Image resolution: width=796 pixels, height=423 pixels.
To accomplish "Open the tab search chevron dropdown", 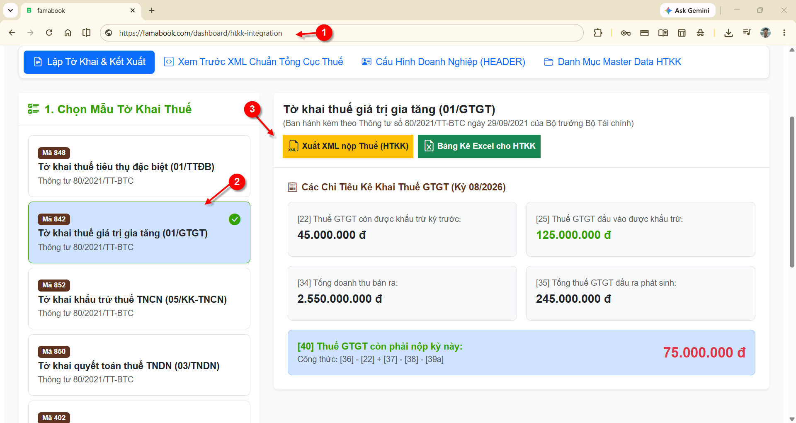I will click(x=10, y=10).
